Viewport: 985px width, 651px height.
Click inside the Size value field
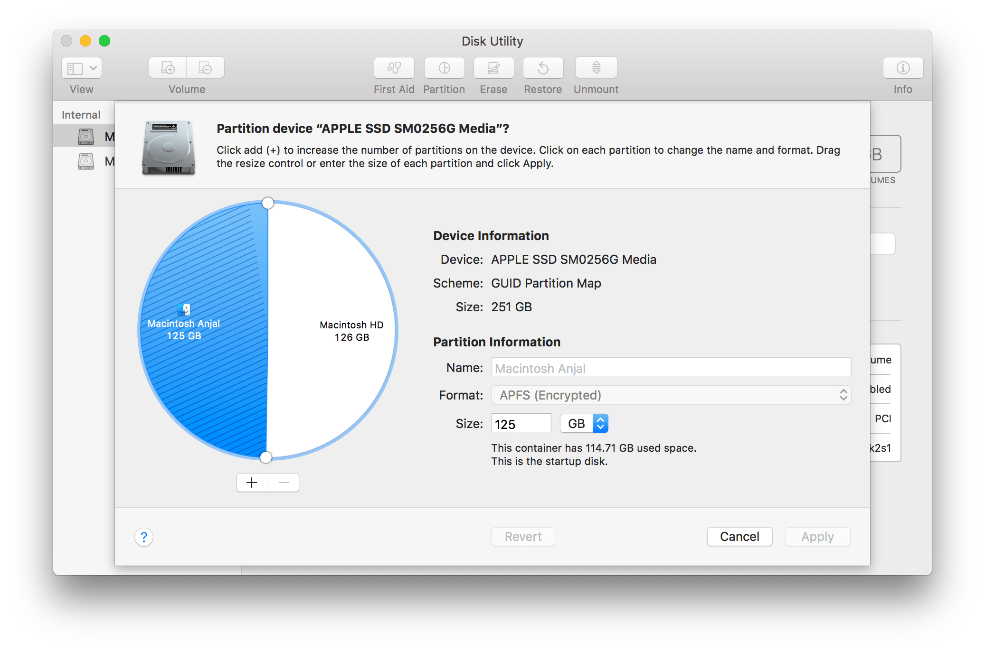coord(521,423)
